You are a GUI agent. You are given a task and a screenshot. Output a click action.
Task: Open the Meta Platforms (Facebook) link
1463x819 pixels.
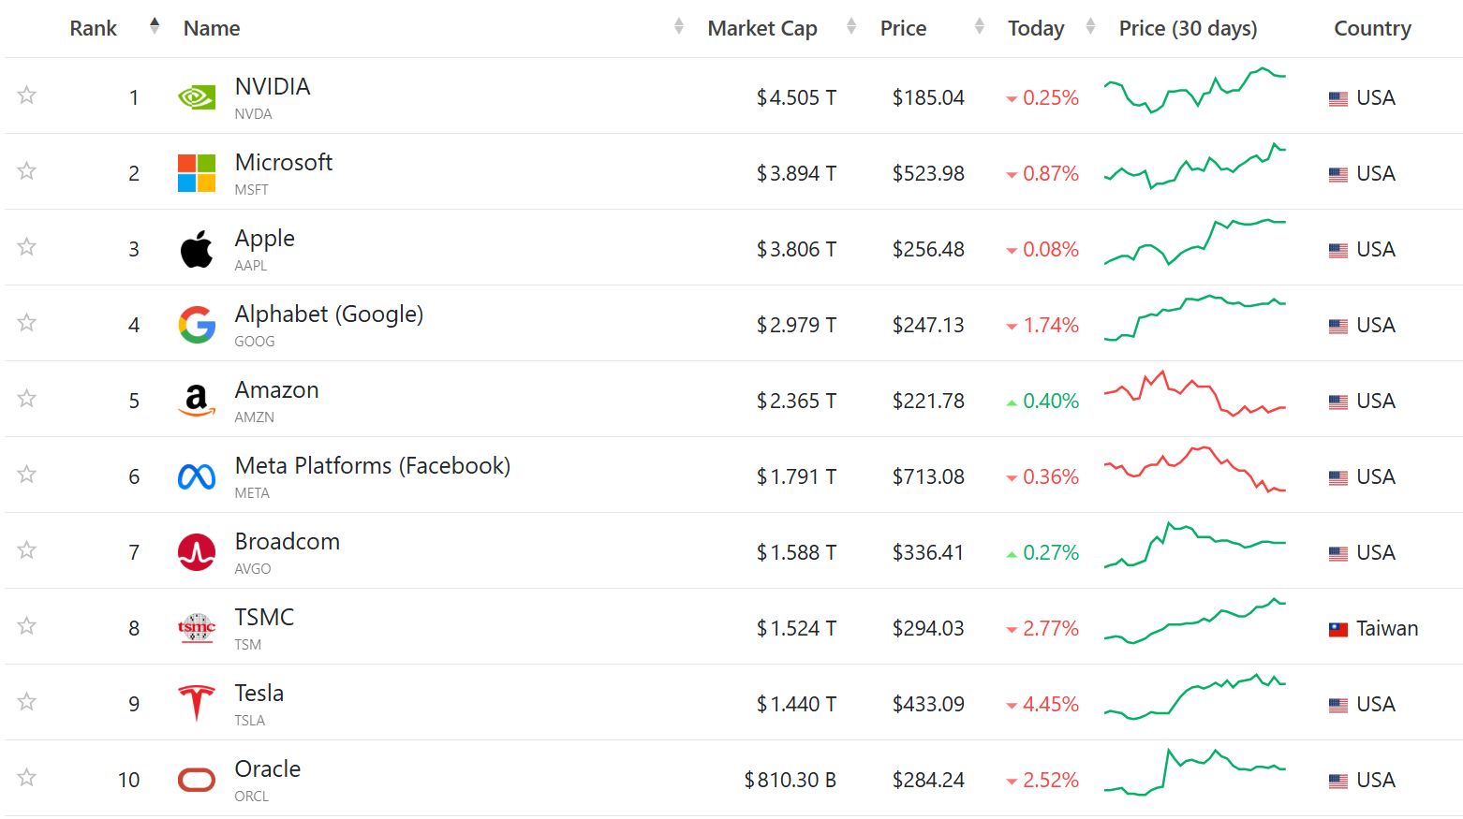click(372, 466)
